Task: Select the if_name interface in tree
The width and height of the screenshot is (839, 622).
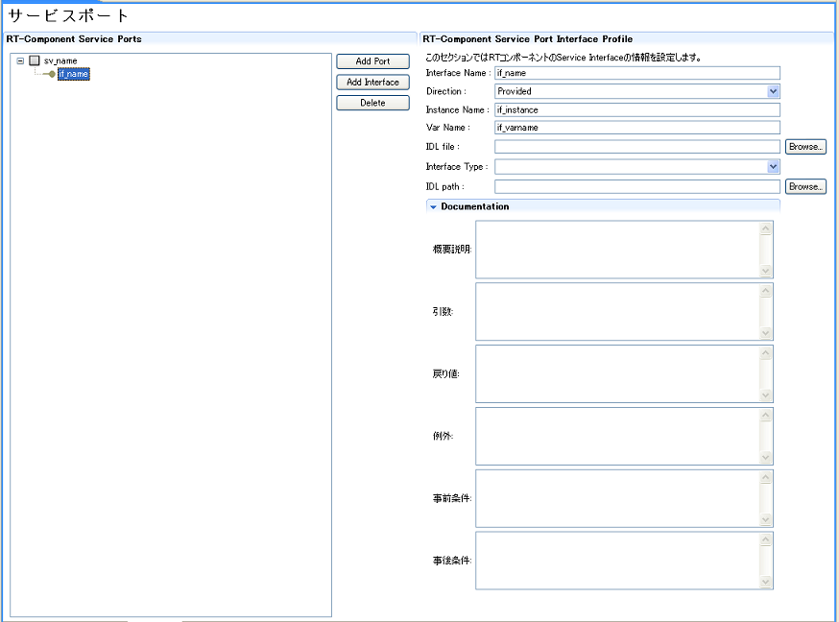Action: point(74,74)
